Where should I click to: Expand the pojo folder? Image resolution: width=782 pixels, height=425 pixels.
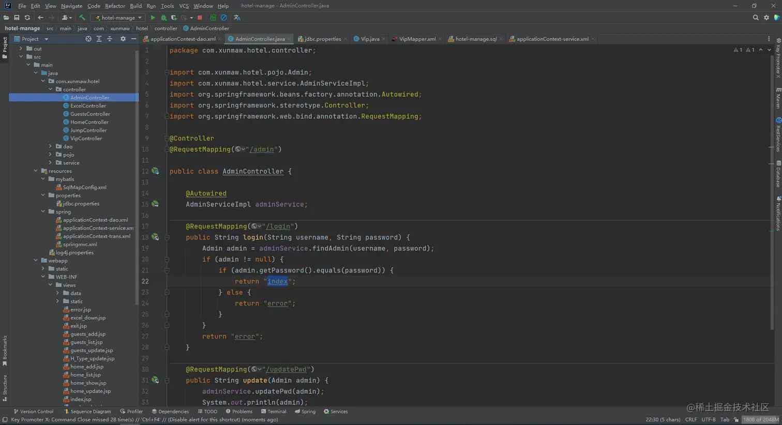[x=51, y=155]
